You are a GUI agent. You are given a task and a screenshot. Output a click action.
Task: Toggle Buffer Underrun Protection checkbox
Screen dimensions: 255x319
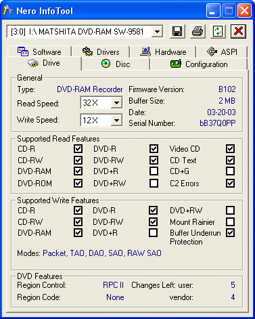[230, 232]
